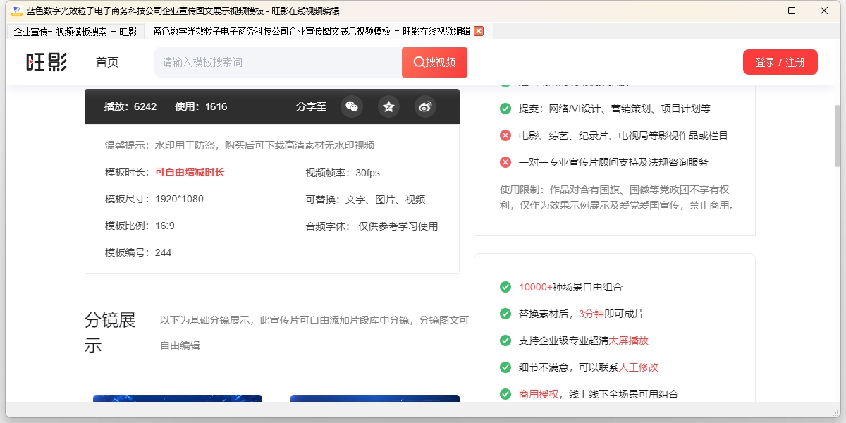Close the active tab with red X

[479, 31]
